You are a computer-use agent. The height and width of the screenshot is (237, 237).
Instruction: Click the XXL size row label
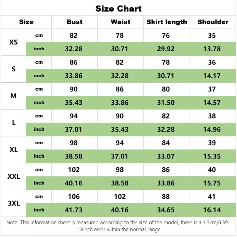(x=14, y=177)
